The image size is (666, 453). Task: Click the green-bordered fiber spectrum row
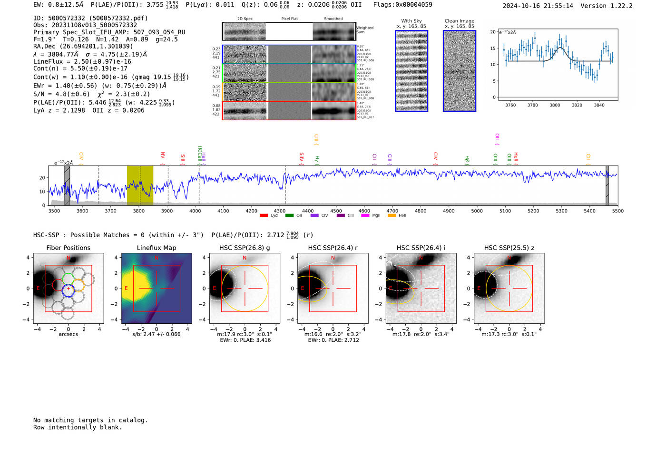click(289, 73)
